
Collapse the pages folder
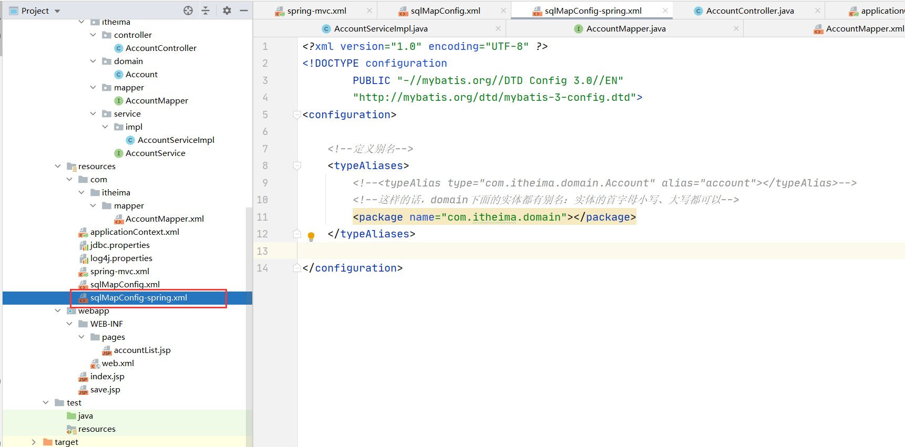[81, 337]
